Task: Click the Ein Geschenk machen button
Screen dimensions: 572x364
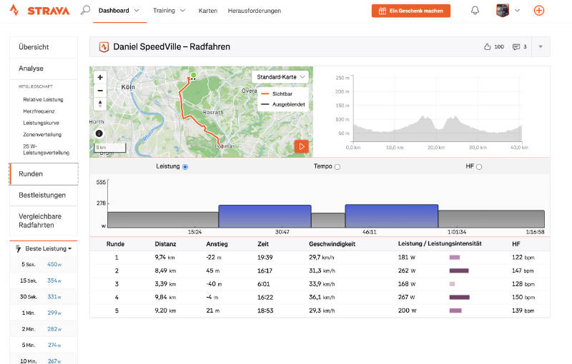Action: point(410,11)
